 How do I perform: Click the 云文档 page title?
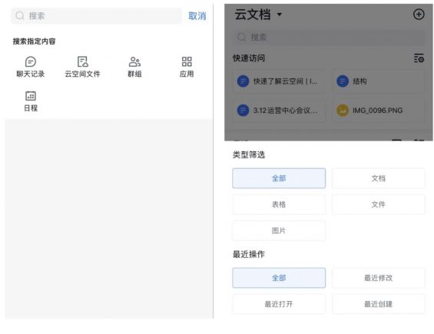pyautogui.click(x=253, y=14)
